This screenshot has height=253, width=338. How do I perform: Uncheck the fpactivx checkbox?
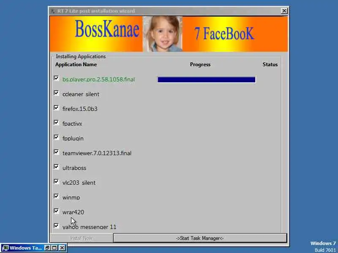click(x=56, y=123)
